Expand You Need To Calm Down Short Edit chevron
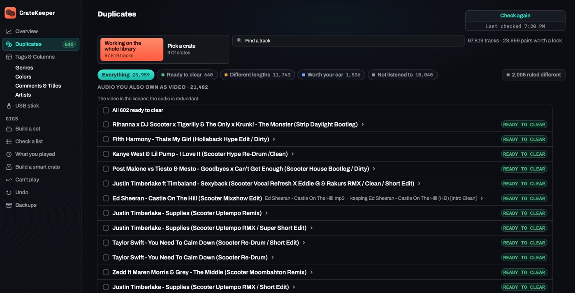Screen dimensions: 575x293 pyautogui.click(x=304, y=243)
